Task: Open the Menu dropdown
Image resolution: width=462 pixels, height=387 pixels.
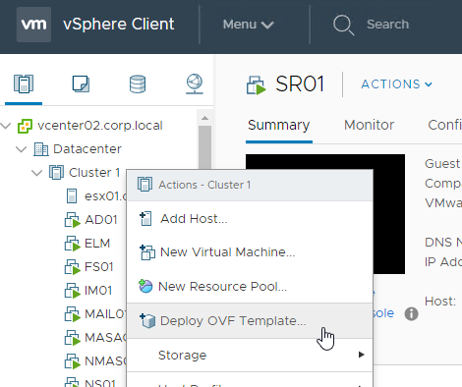Action: 248,25
